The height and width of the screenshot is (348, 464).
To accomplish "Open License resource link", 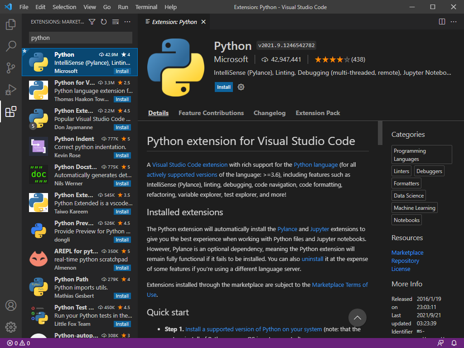I will point(401,269).
